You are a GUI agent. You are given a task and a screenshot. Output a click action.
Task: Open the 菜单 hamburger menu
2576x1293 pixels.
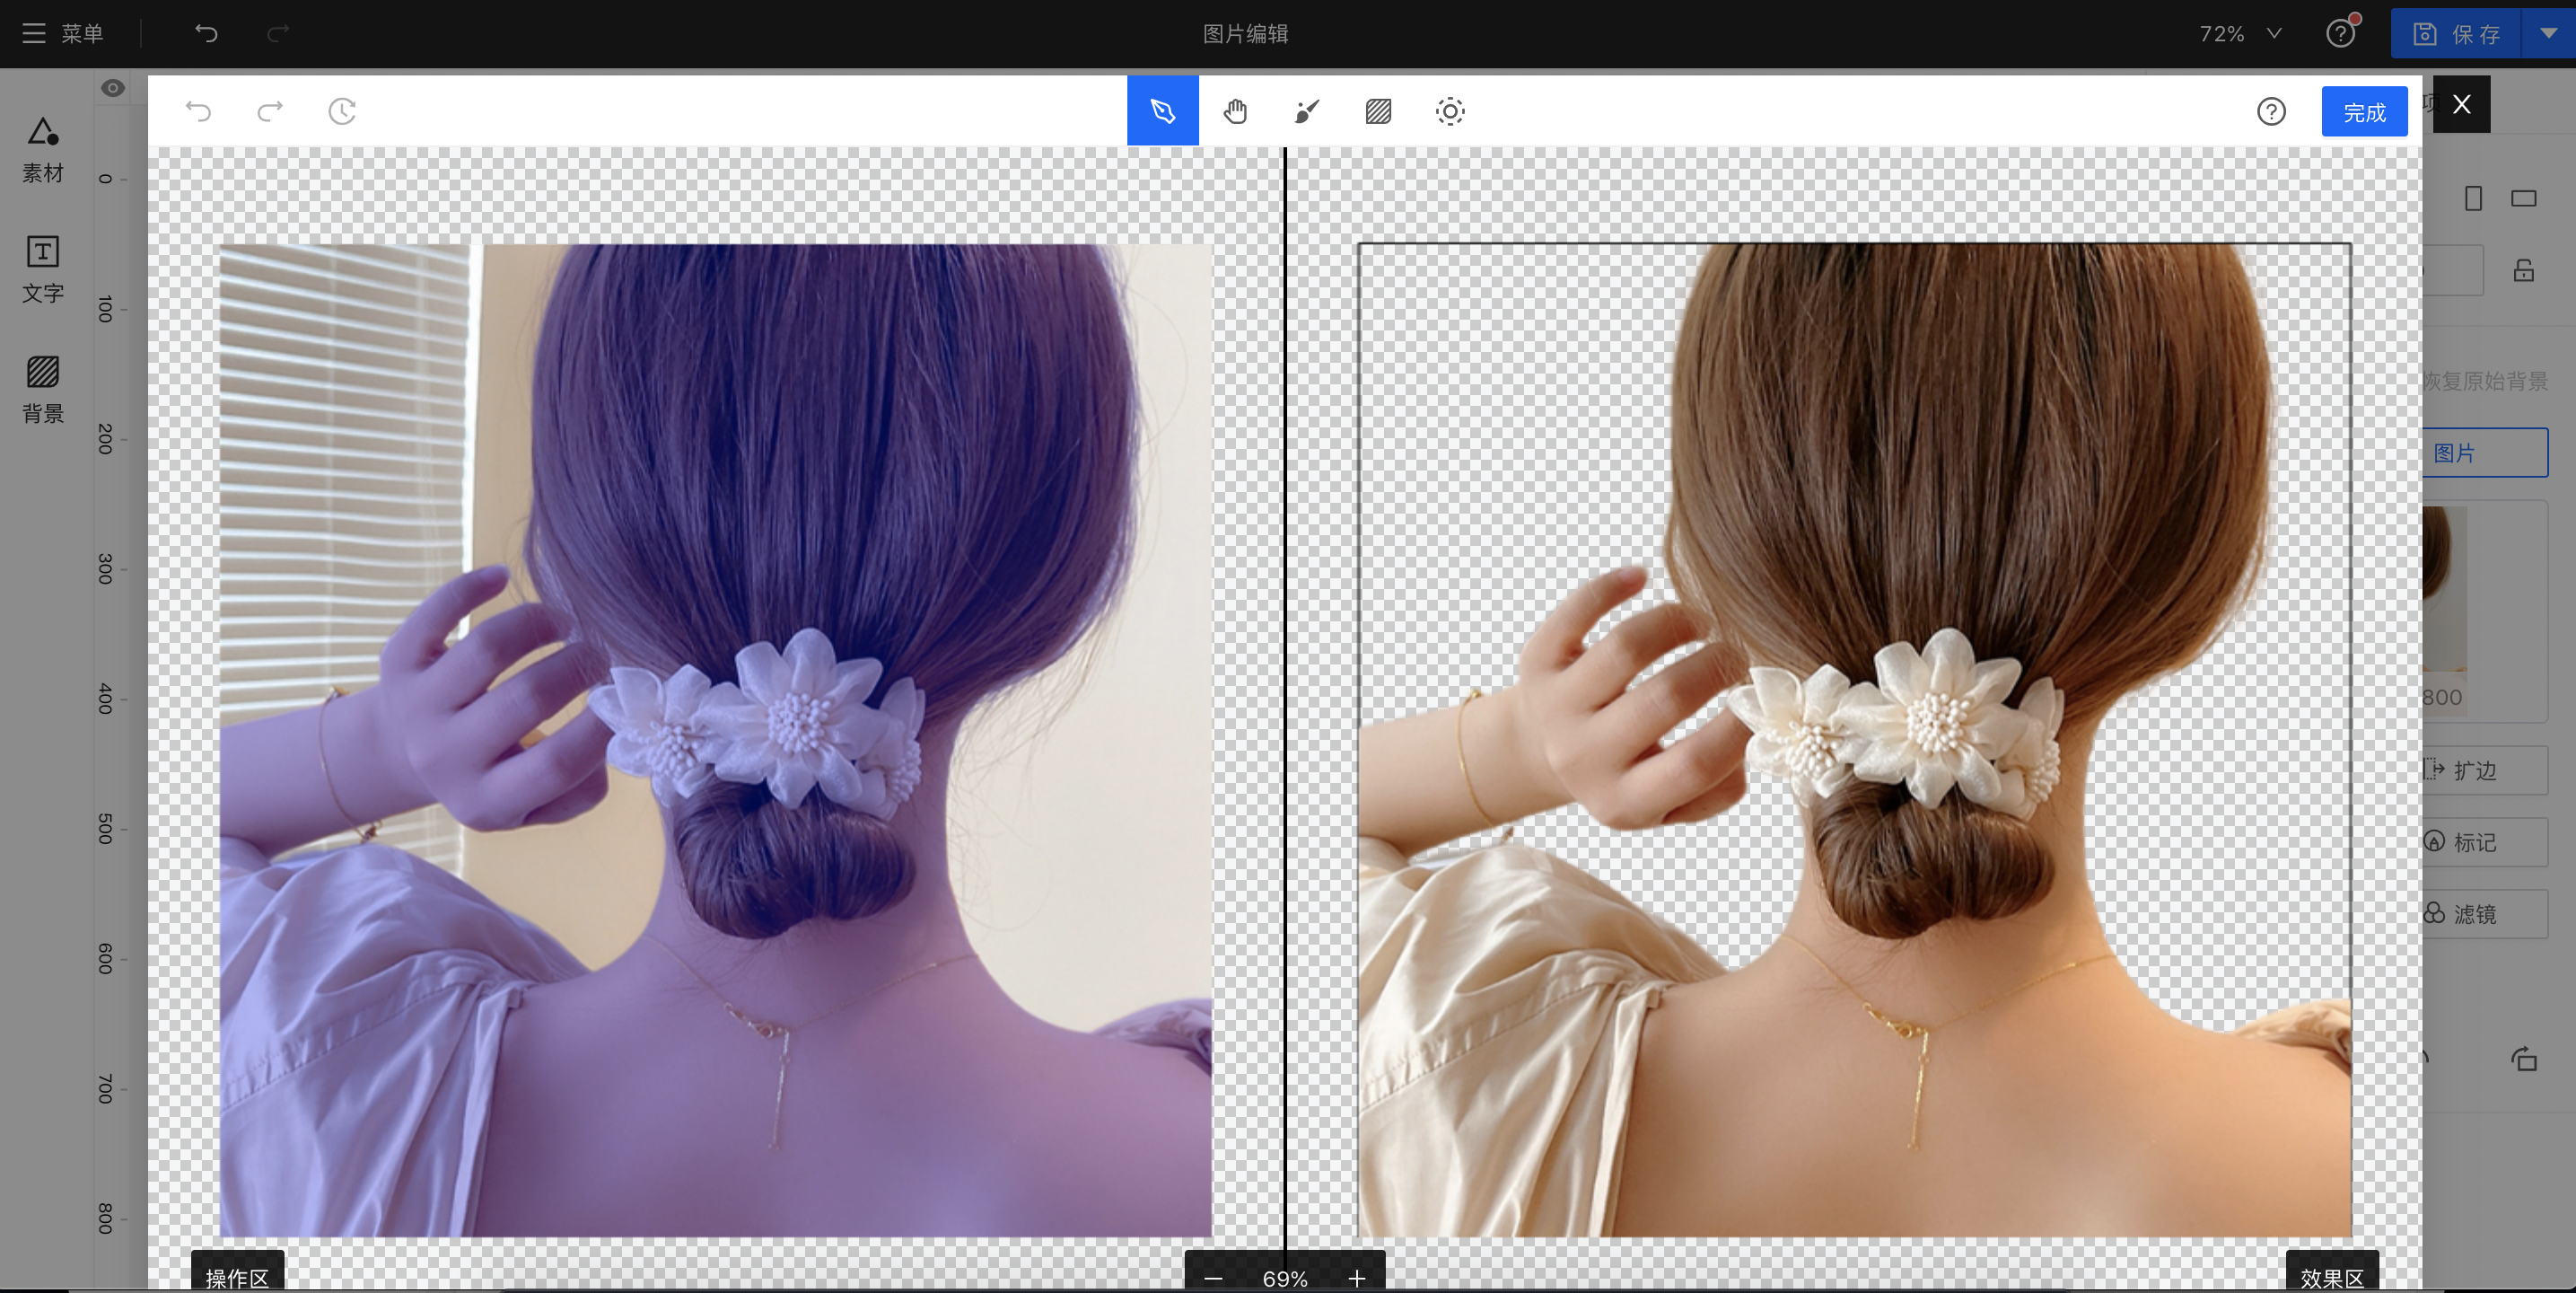tap(63, 33)
